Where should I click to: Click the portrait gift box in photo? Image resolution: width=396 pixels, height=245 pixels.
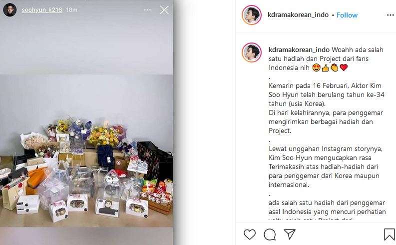[107, 207]
